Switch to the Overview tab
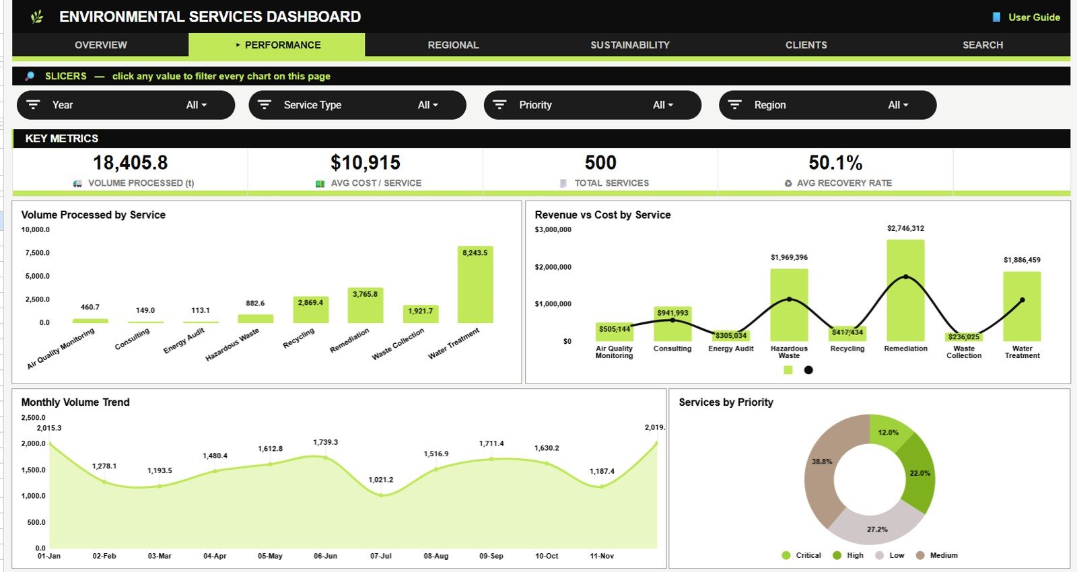 pyautogui.click(x=100, y=45)
